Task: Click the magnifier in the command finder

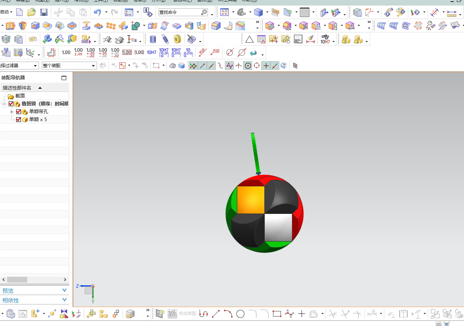Action: point(204,12)
